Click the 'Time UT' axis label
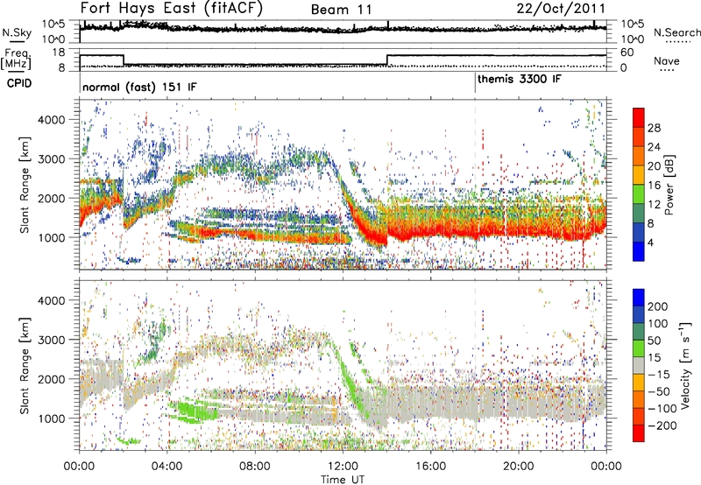Screen dimensions: 701x485 (x=343, y=480)
